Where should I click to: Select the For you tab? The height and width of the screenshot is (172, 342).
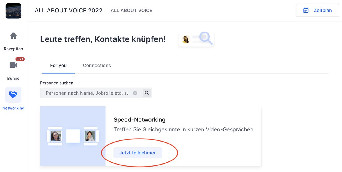pos(58,65)
